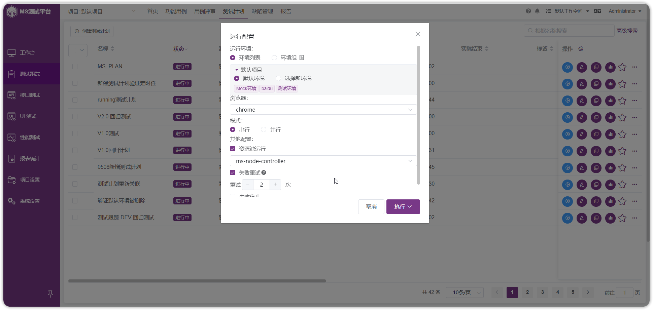Go to 用例评审 tab
The width and height of the screenshot is (653, 310).
205,11
